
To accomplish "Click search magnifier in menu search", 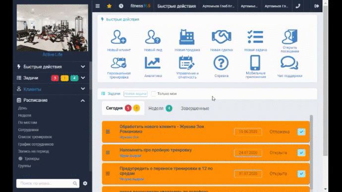I will click(x=75, y=183).
